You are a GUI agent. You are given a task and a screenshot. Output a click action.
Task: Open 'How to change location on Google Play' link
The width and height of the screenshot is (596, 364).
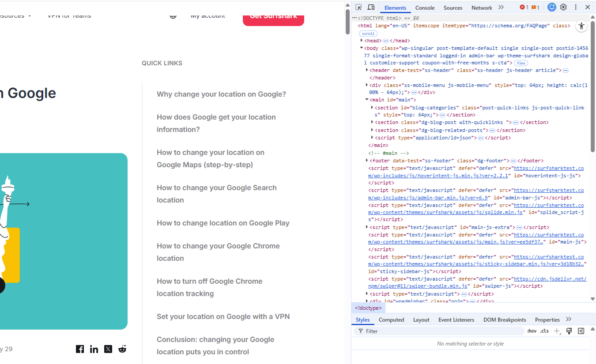[223, 223]
